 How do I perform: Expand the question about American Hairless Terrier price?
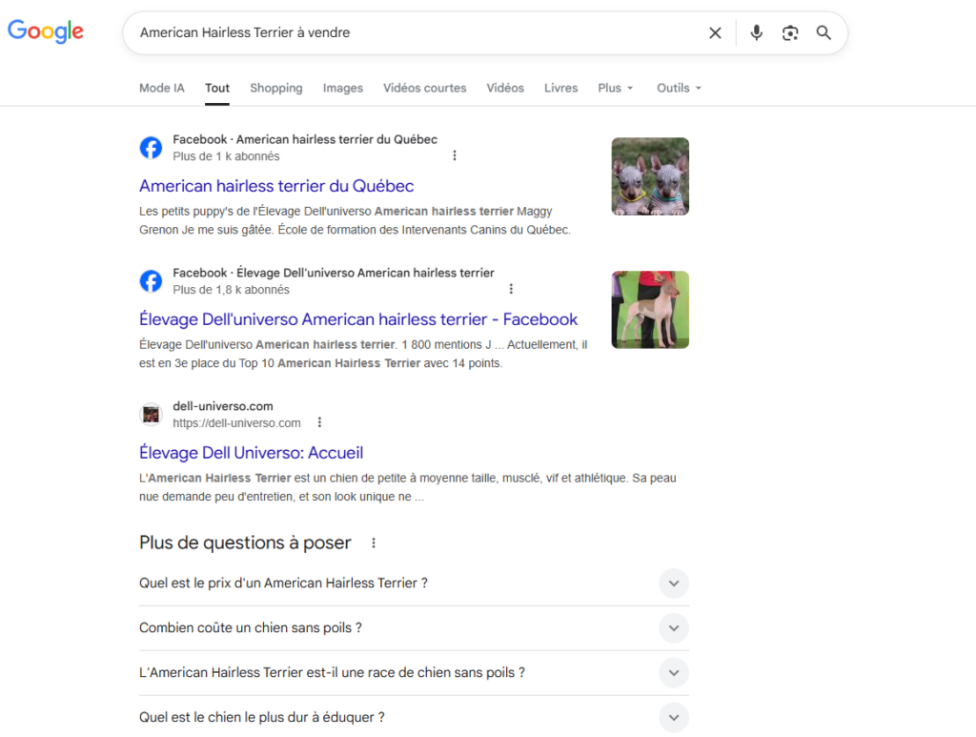674,583
